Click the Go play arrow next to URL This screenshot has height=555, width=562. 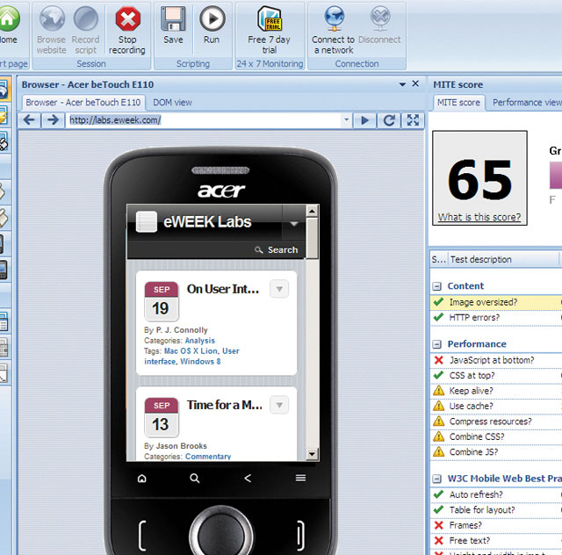(364, 120)
